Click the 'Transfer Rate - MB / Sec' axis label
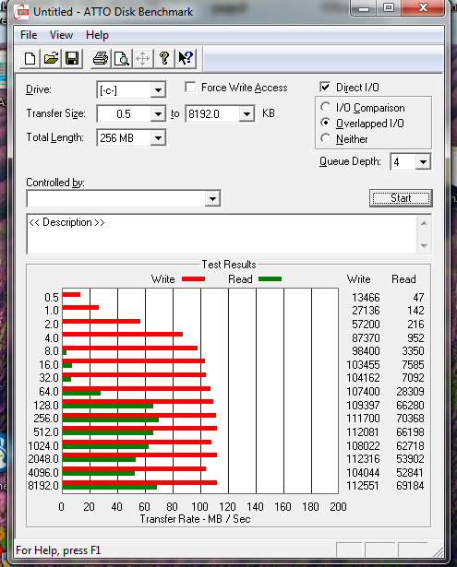This screenshot has height=567, width=457. click(x=195, y=519)
